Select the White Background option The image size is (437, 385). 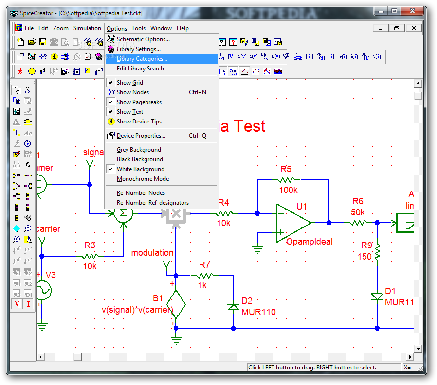click(x=162, y=169)
